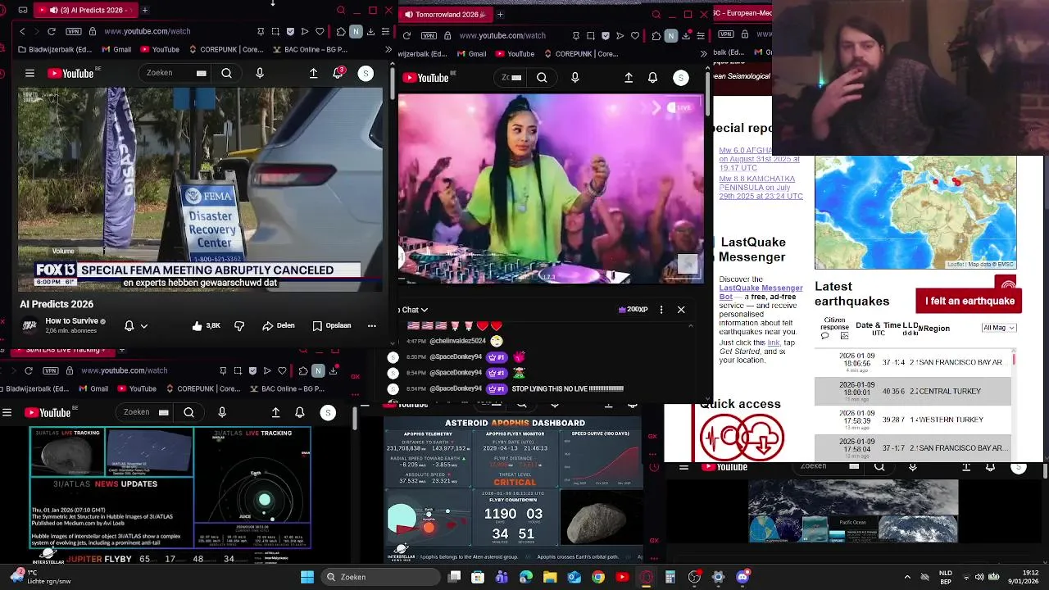
Task: Close the Tomorrowland live chat panel
Action: click(x=681, y=310)
